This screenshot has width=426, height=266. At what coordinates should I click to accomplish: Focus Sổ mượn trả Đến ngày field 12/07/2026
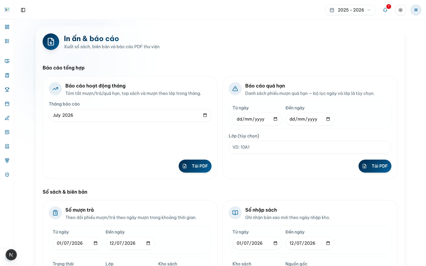pos(130,243)
